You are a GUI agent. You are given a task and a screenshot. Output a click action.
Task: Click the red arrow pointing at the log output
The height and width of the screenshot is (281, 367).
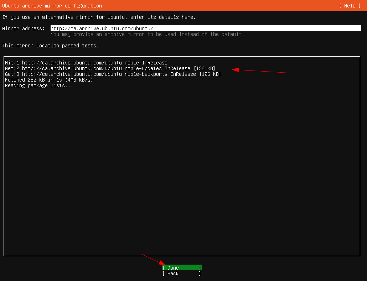click(261, 71)
